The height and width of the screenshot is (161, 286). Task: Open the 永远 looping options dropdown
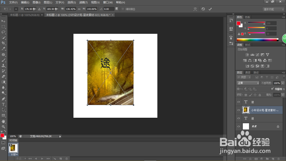[21, 159]
